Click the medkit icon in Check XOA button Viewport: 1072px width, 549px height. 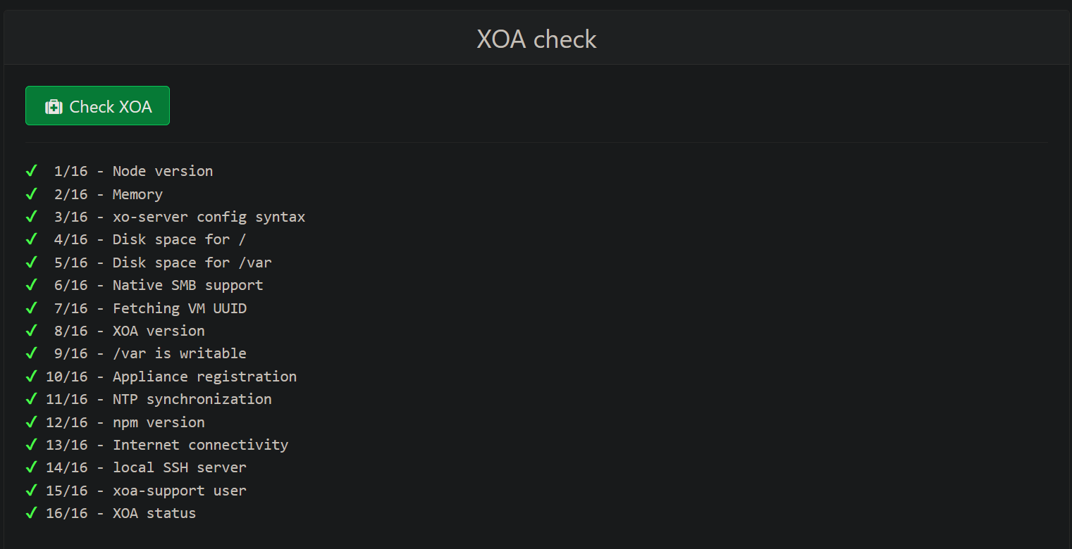pyautogui.click(x=54, y=107)
